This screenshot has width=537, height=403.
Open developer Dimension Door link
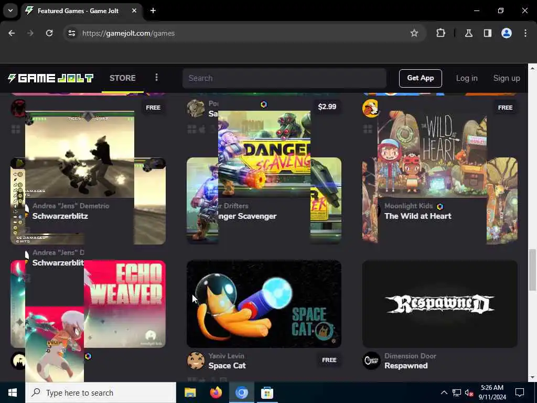pos(410,356)
